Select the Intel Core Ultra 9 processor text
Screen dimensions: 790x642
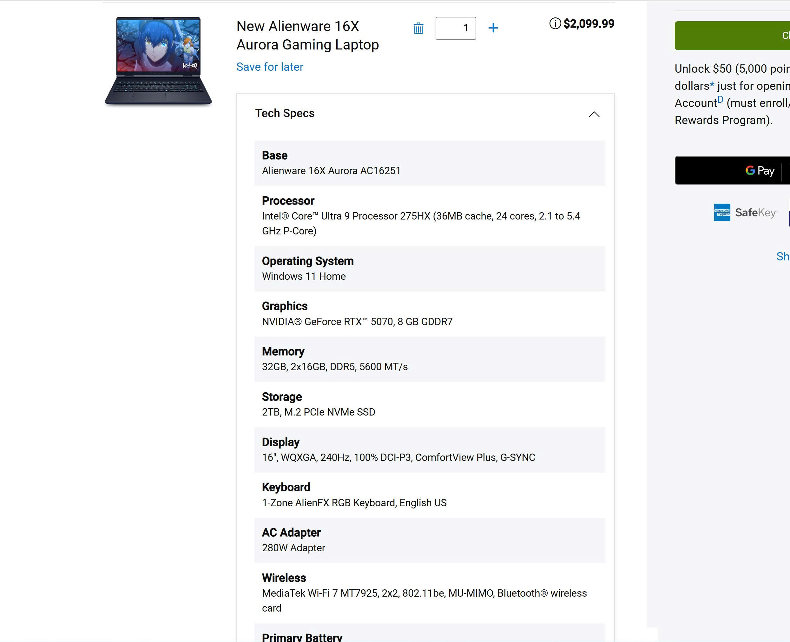click(x=421, y=223)
